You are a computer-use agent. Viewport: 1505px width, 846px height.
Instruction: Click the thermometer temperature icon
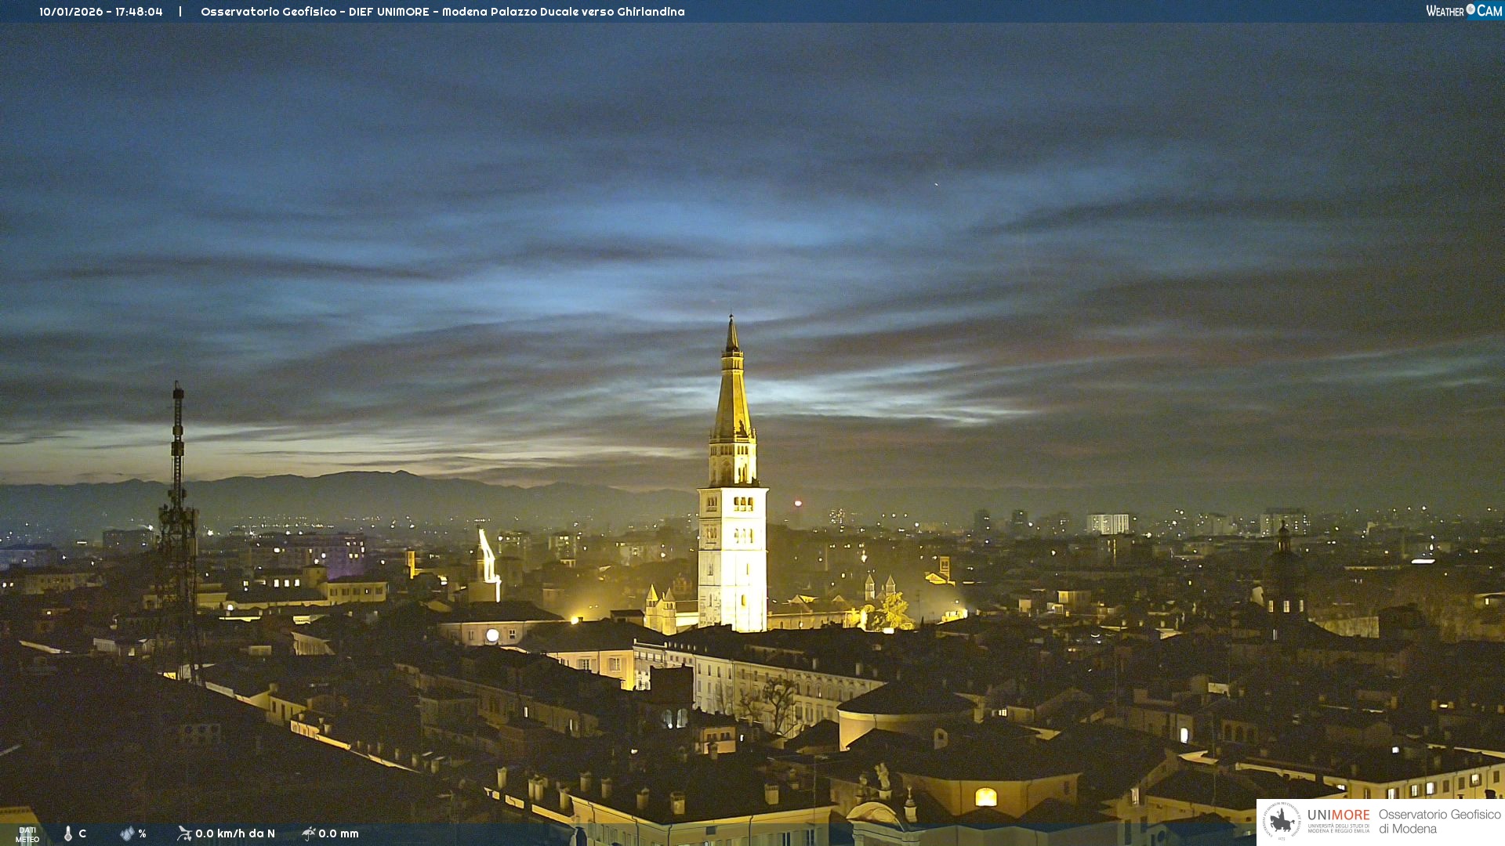click(x=68, y=833)
